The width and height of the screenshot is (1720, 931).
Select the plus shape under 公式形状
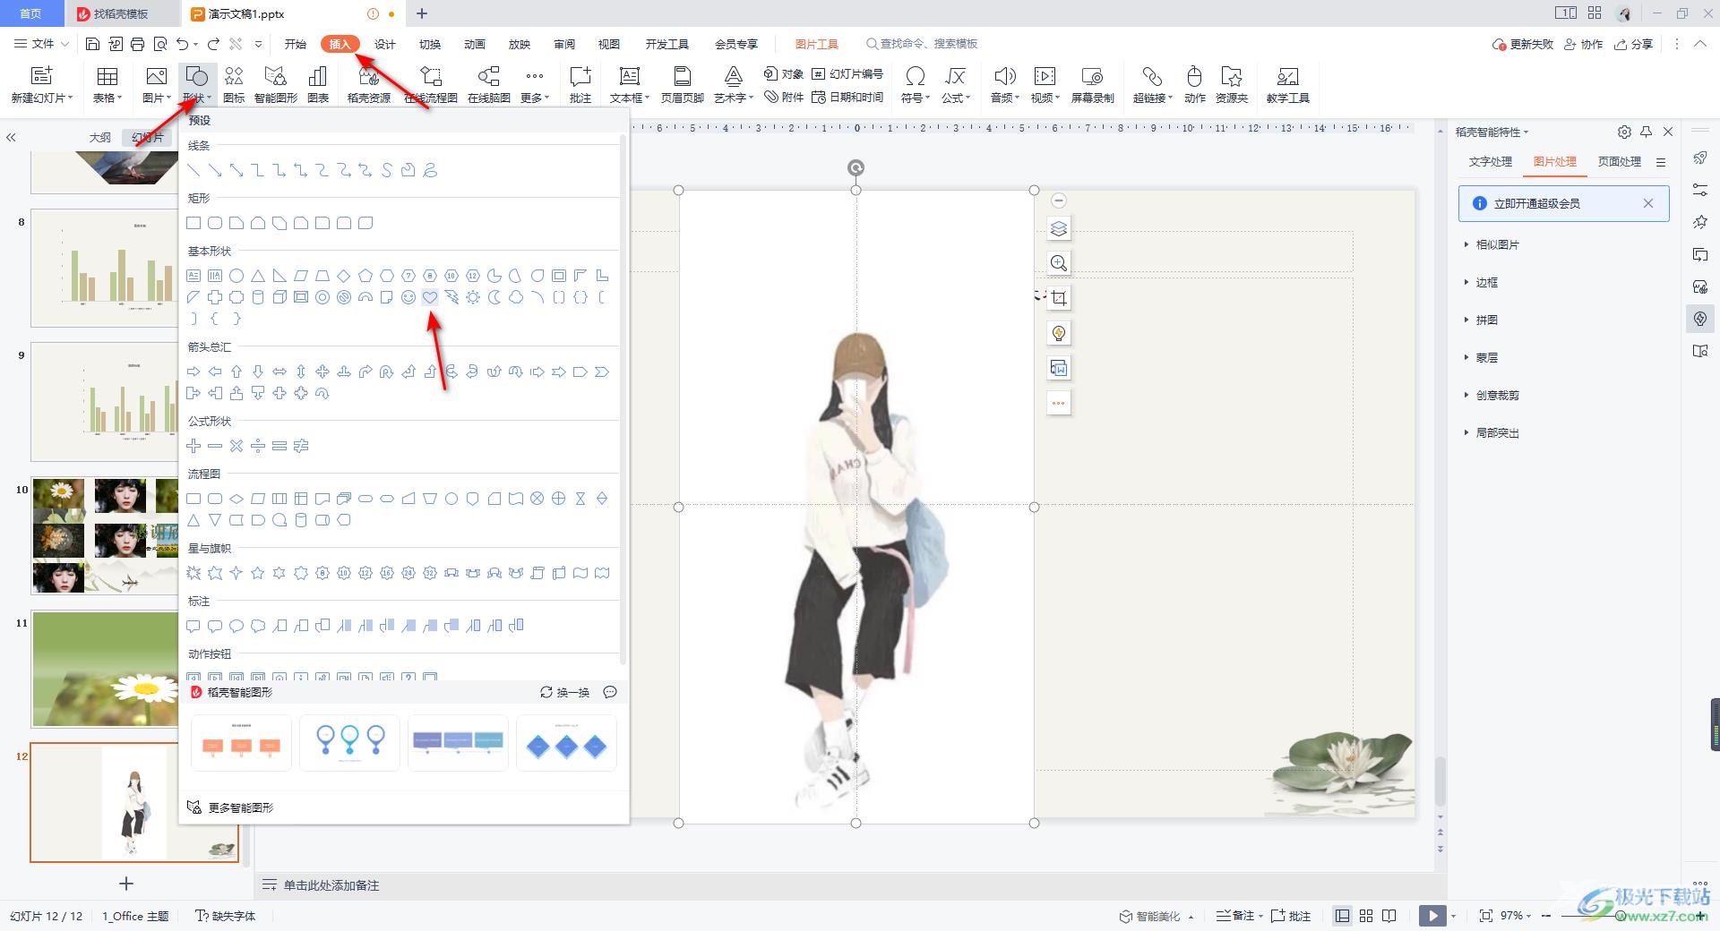[x=193, y=446]
